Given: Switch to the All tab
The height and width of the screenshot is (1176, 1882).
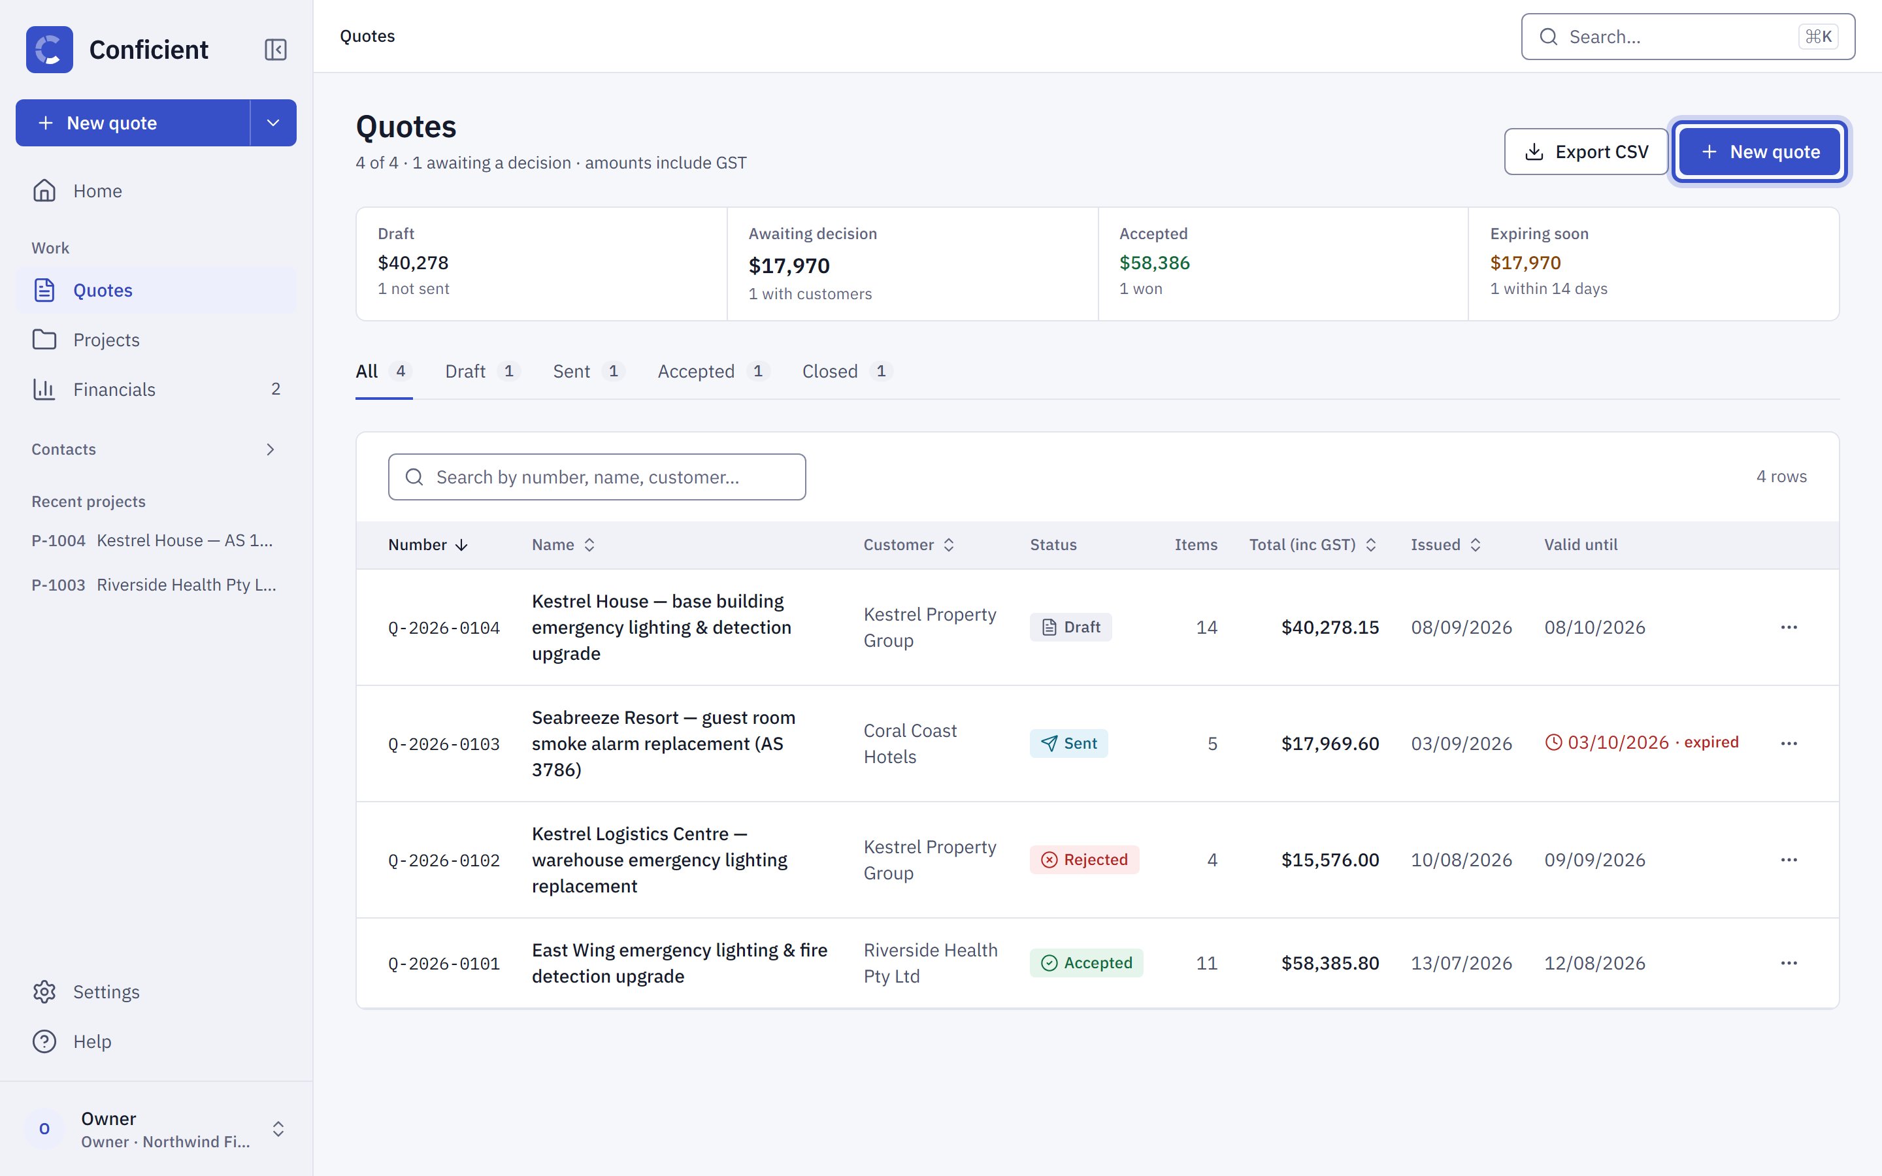Looking at the screenshot, I should 384,372.
